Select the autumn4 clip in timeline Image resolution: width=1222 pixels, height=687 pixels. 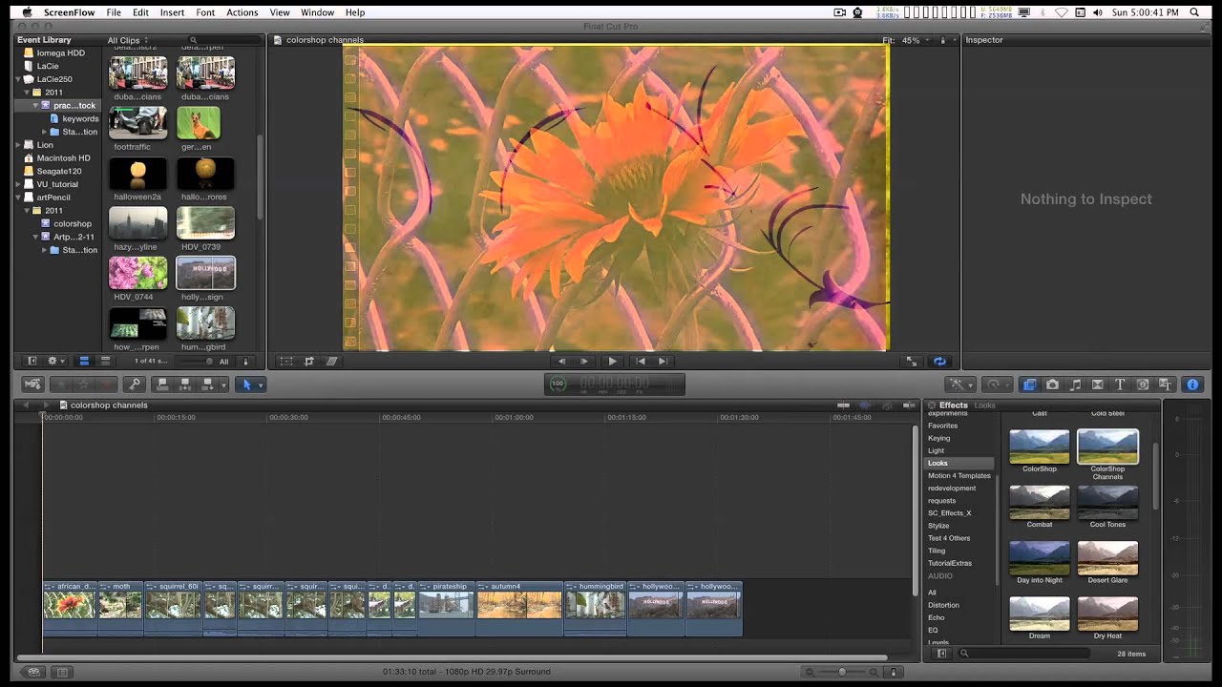tap(519, 609)
